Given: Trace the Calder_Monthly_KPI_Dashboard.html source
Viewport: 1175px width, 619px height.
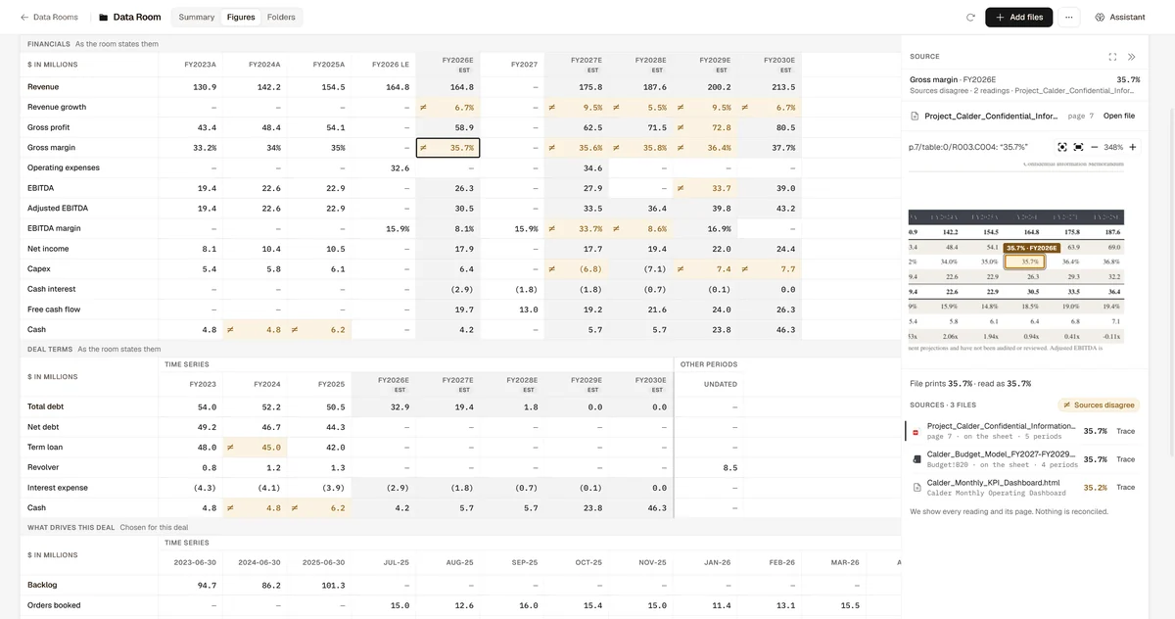Looking at the screenshot, I should (x=1126, y=487).
